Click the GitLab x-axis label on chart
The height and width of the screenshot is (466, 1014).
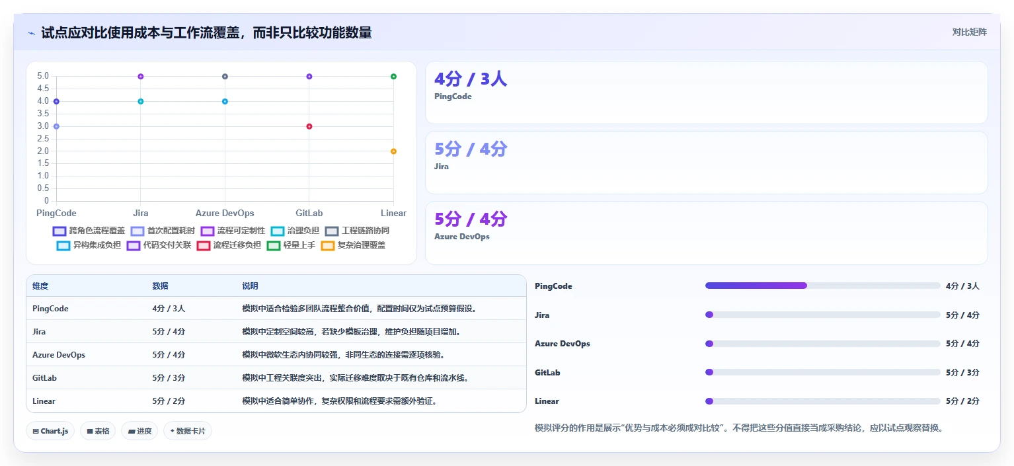coord(309,213)
